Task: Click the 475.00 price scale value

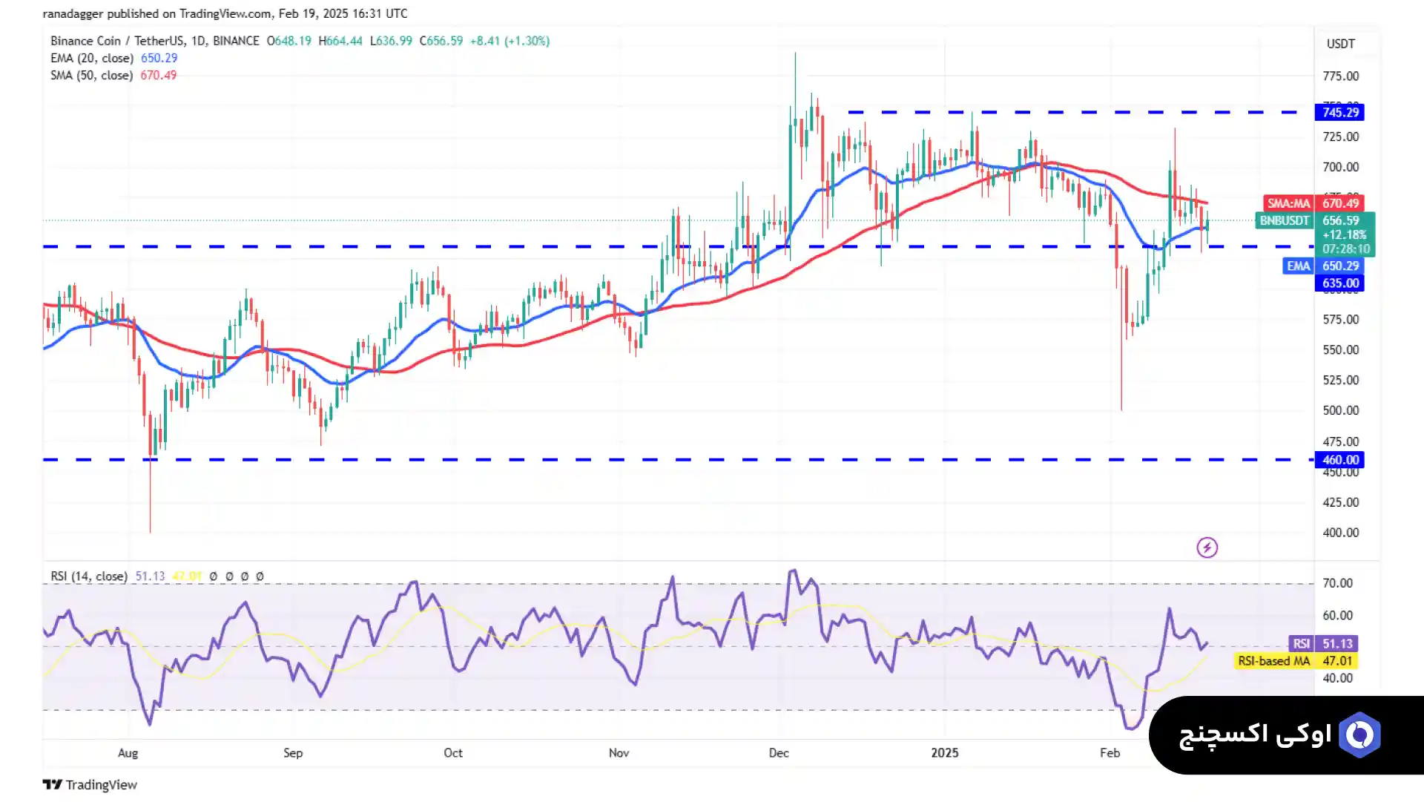Action: (x=1341, y=441)
